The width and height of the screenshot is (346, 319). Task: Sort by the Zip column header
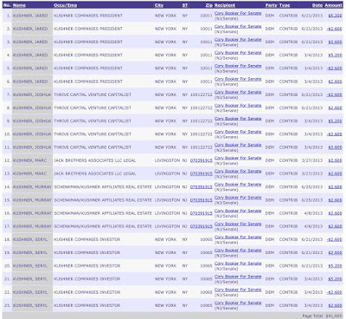coord(209,5)
